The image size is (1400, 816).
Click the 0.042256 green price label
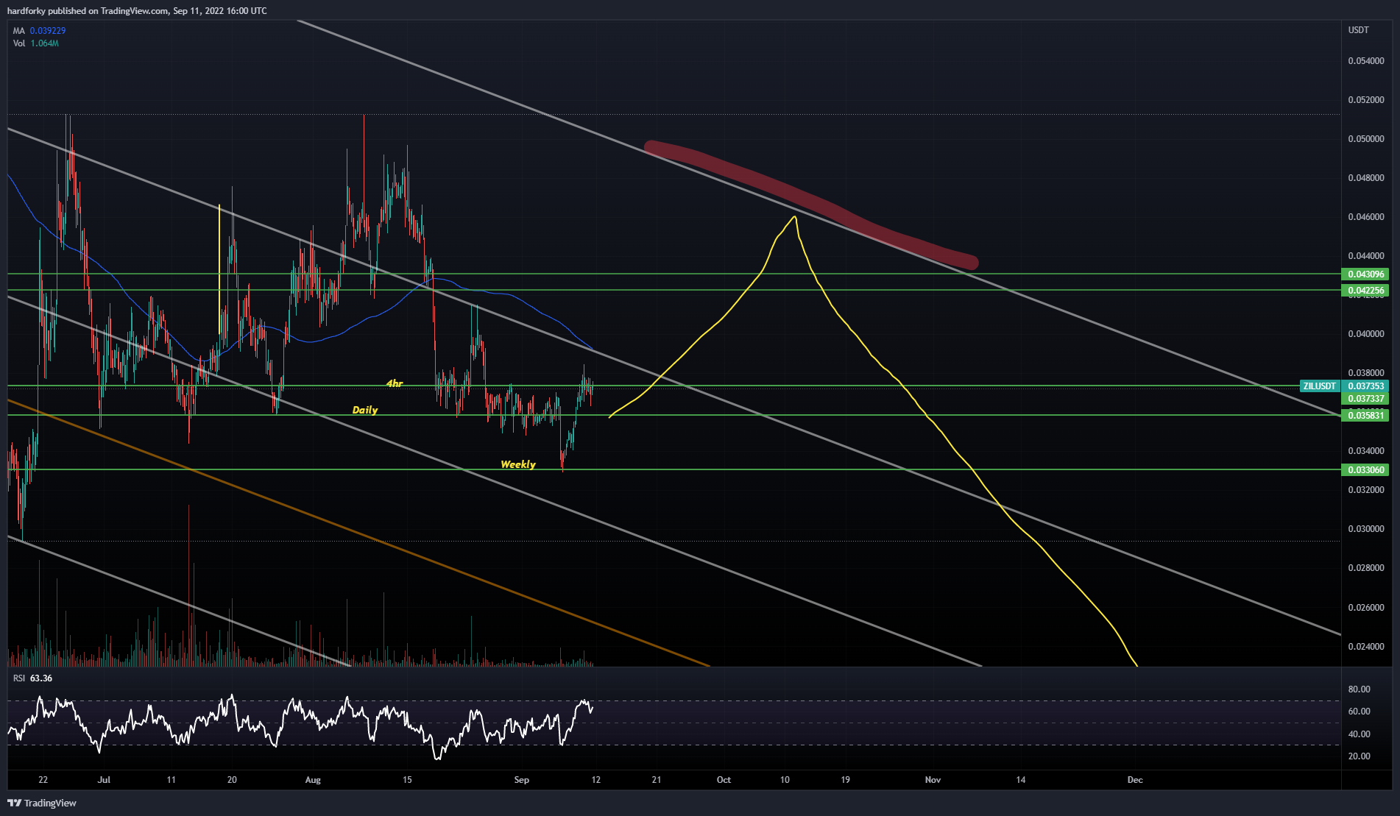tap(1366, 291)
